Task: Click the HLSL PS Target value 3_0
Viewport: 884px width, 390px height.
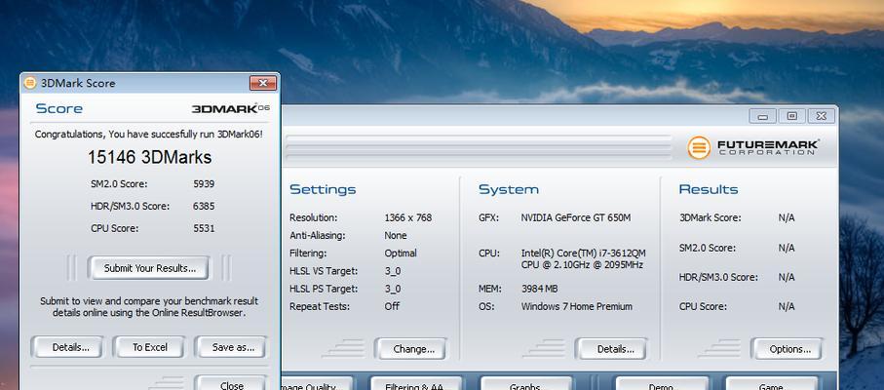Action: point(393,289)
